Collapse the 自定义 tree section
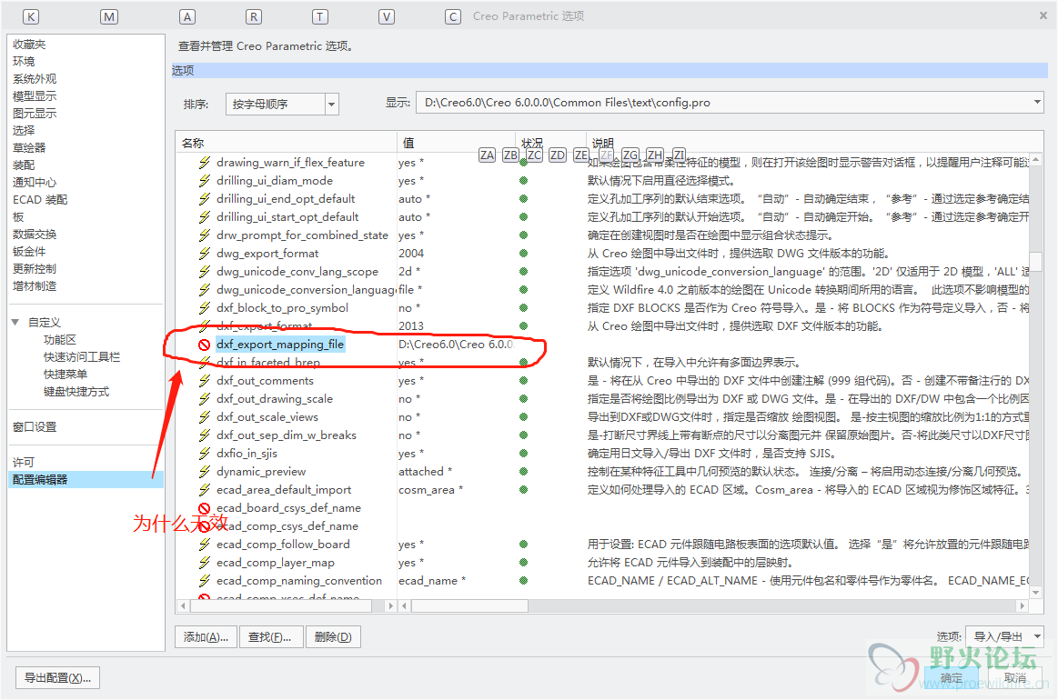The height and width of the screenshot is (700, 1058). pos(15,323)
